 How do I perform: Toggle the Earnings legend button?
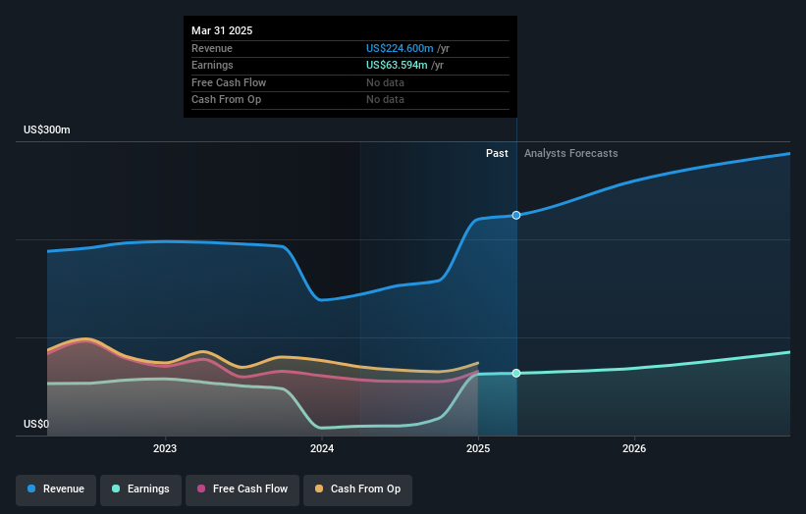(140, 489)
